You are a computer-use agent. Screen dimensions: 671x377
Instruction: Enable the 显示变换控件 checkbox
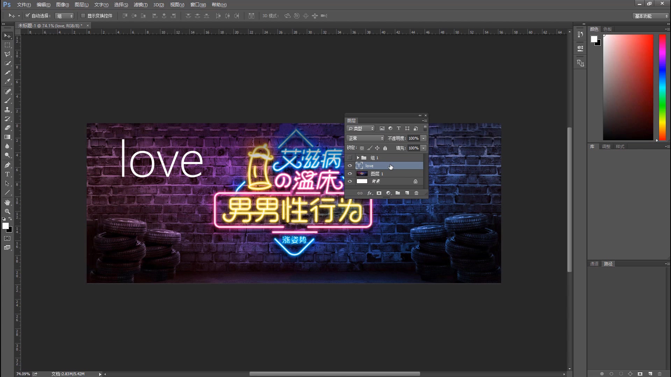[83, 16]
